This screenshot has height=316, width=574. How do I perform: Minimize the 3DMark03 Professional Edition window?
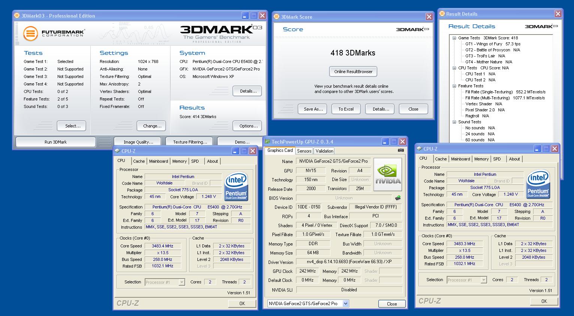click(245, 16)
